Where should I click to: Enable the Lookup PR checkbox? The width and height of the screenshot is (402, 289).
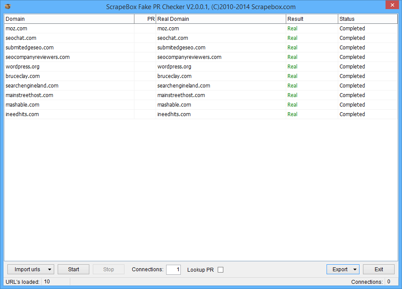click(x=220, y=270)
